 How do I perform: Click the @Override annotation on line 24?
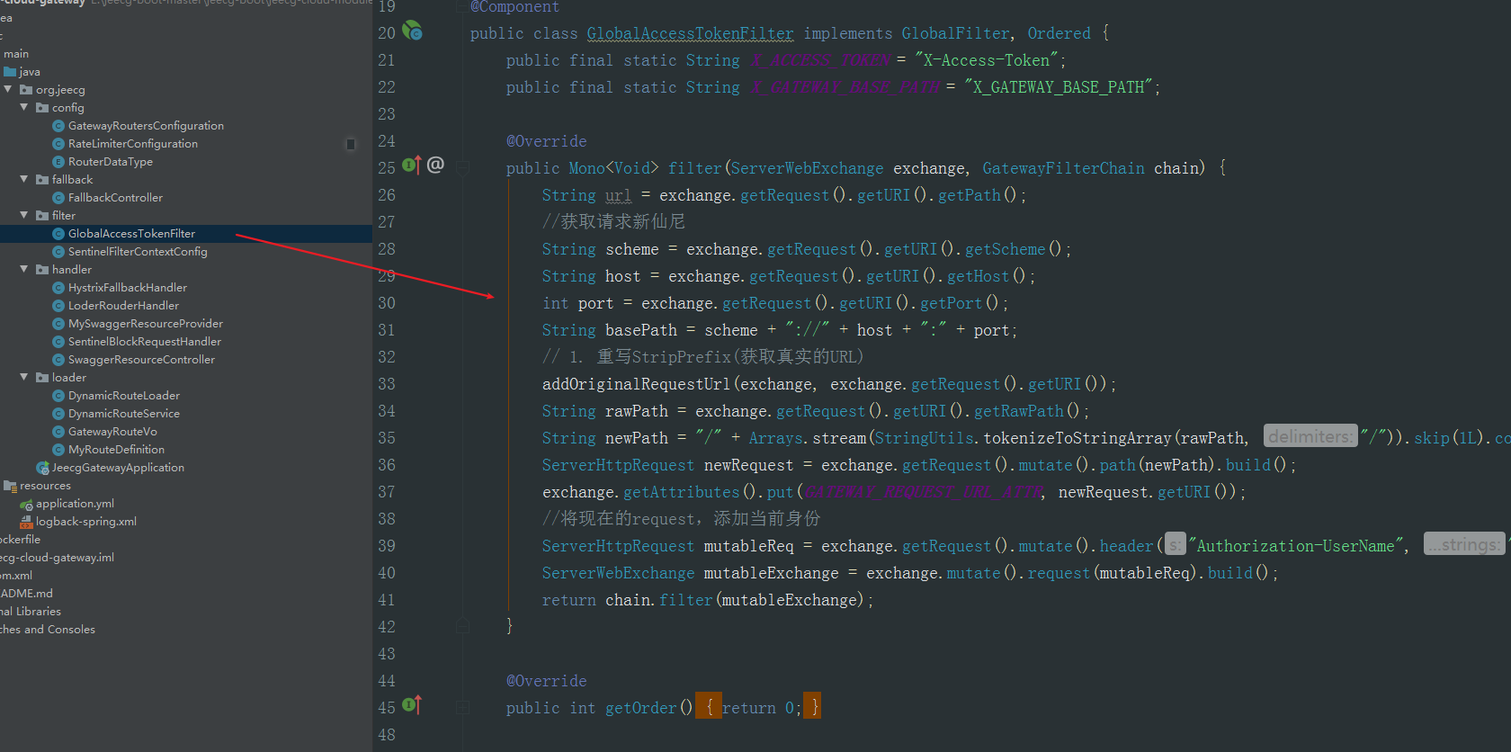tap(546, 141)
